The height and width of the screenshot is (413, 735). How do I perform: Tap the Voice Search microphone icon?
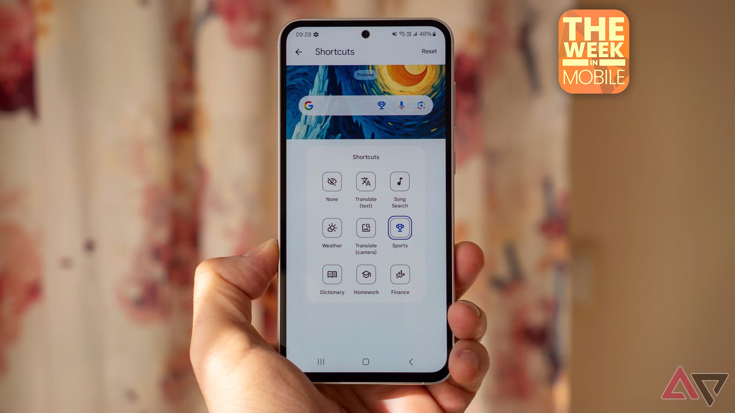pyautogui.click(x=402, y=106)
